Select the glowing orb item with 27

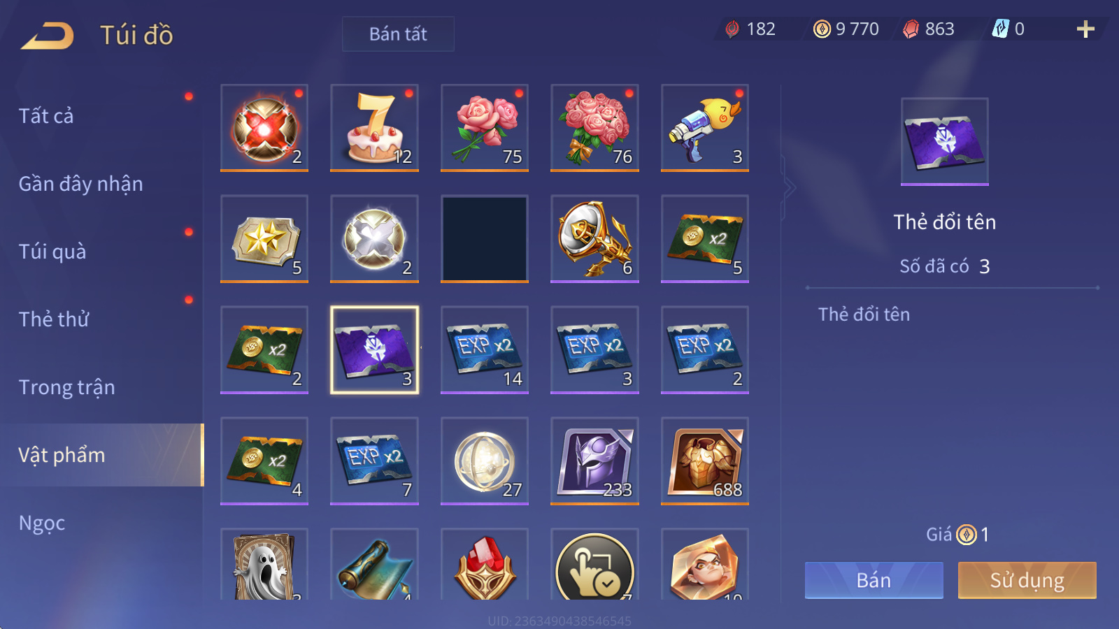pos(485,461)
